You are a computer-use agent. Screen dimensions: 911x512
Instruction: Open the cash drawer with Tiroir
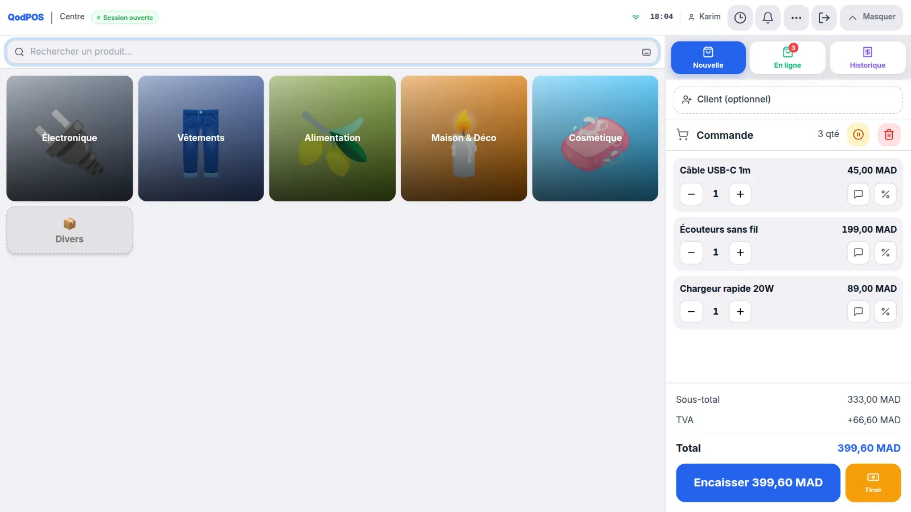click(x=873, y=483)
